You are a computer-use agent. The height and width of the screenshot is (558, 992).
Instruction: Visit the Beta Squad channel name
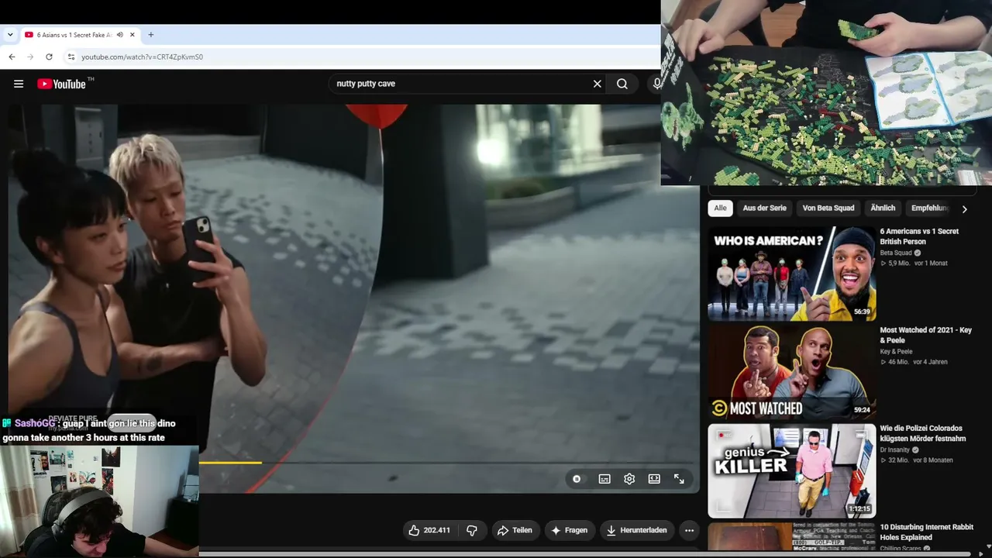coord(895,253)
